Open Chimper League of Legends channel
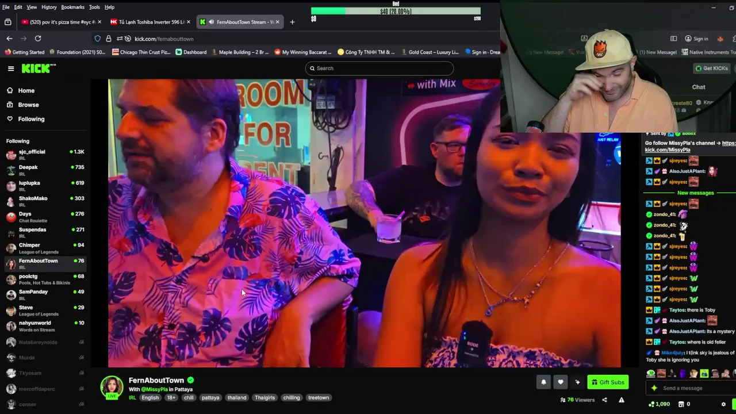This screenshot has width=736, height=414. pos(45,248)
